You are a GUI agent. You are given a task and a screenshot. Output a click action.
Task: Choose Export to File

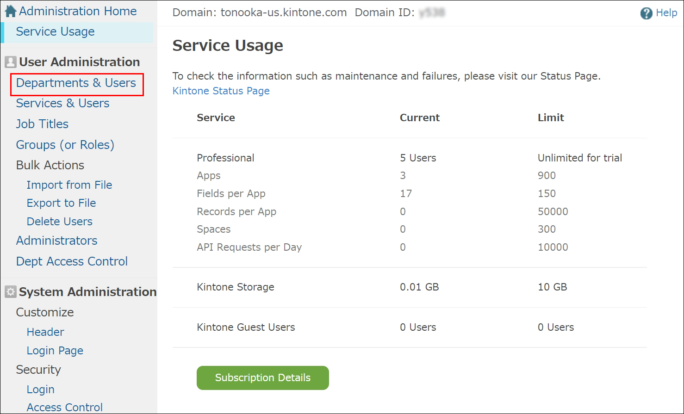[61, 203]
